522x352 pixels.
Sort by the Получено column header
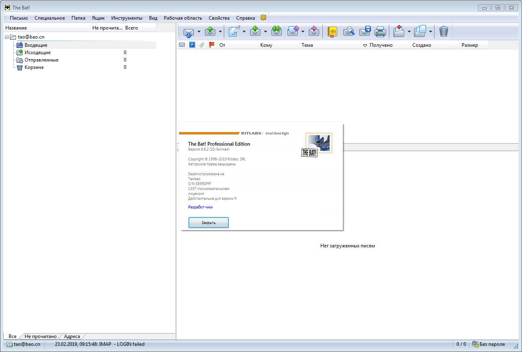[x=385, y=45]
